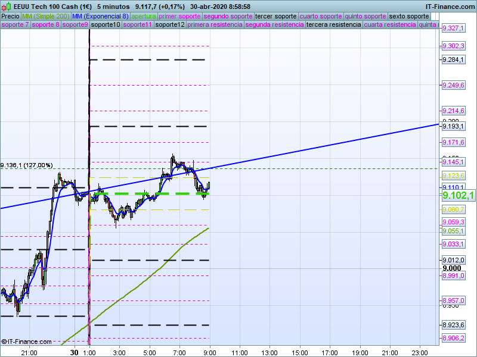The image size is (477, 357).
Task: Click the 9.193,1 trendline price tag
Action: 453,126
